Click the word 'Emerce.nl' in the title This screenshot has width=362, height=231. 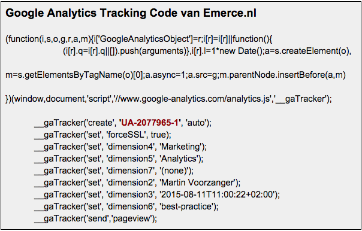[230, 13]
